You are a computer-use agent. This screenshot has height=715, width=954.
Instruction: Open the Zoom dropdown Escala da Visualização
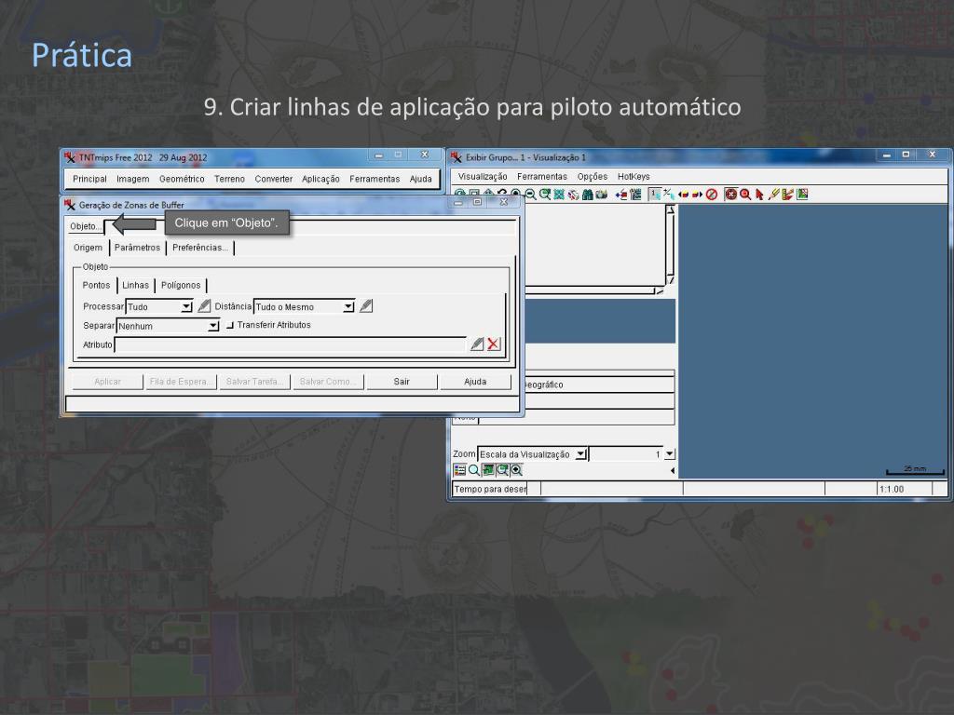[532, 454]
